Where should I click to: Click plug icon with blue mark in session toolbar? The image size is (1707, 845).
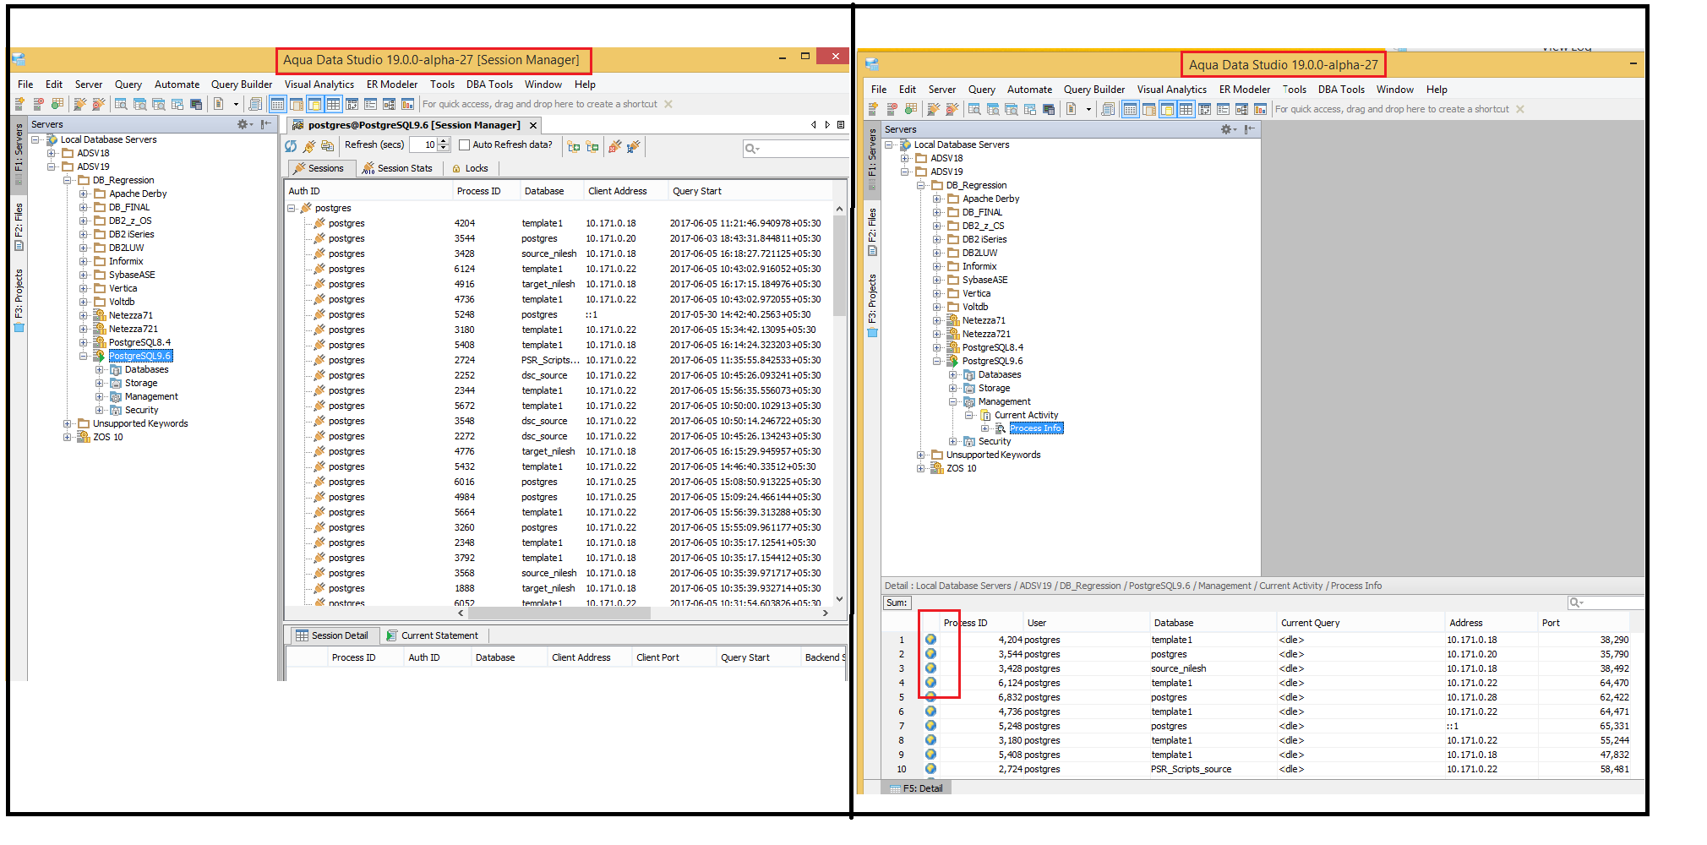pyautogui.click(x=633, y=146)
